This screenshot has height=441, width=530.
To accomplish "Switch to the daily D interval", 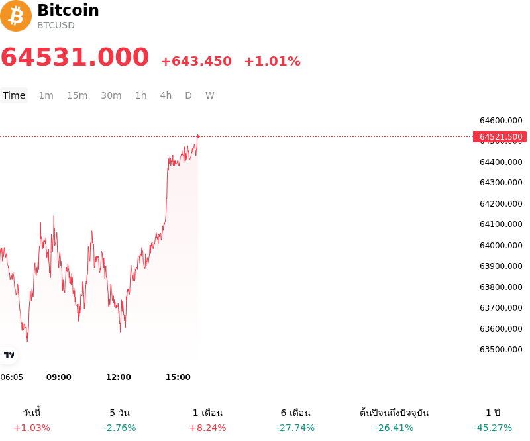I will pos(189,95).
